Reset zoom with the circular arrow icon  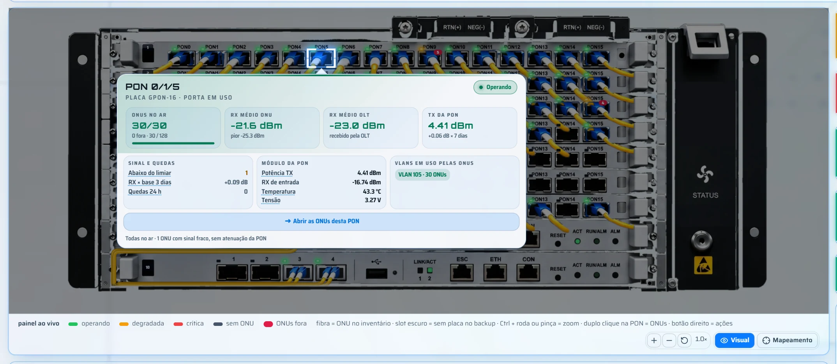point(684,341)
